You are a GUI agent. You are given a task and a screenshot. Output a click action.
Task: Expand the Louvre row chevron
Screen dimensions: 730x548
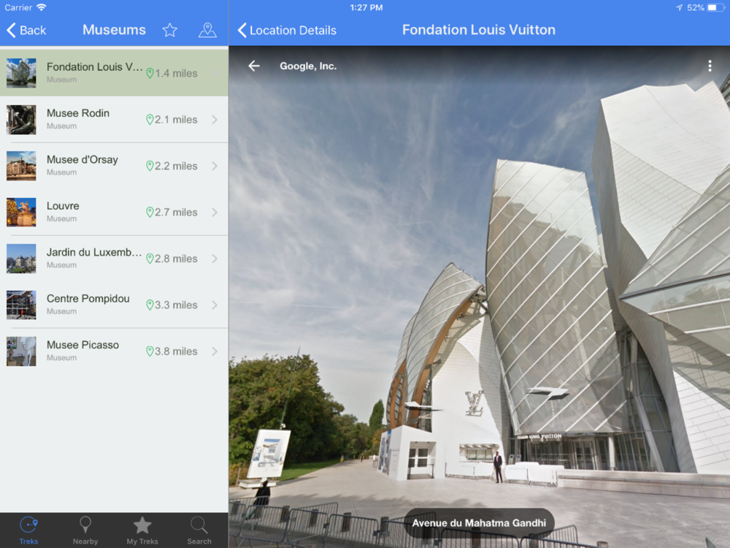coord(215,212)
